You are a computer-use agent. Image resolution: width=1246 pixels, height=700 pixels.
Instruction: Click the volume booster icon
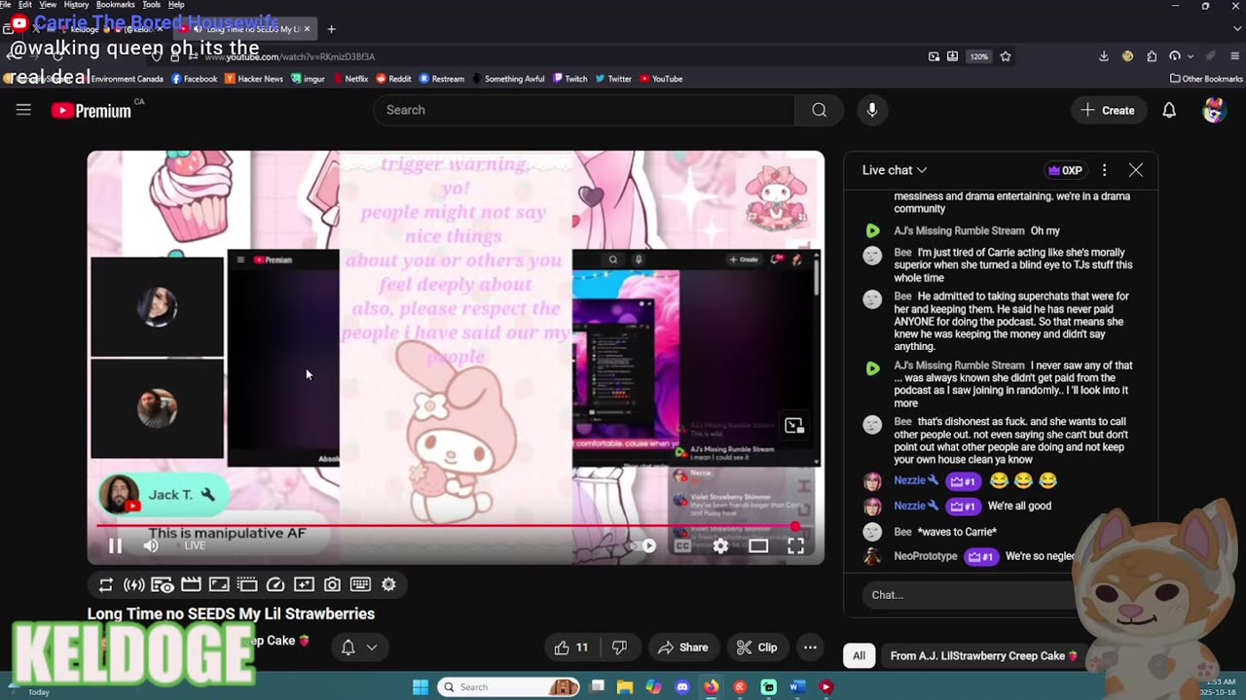(x=134, y=584)
